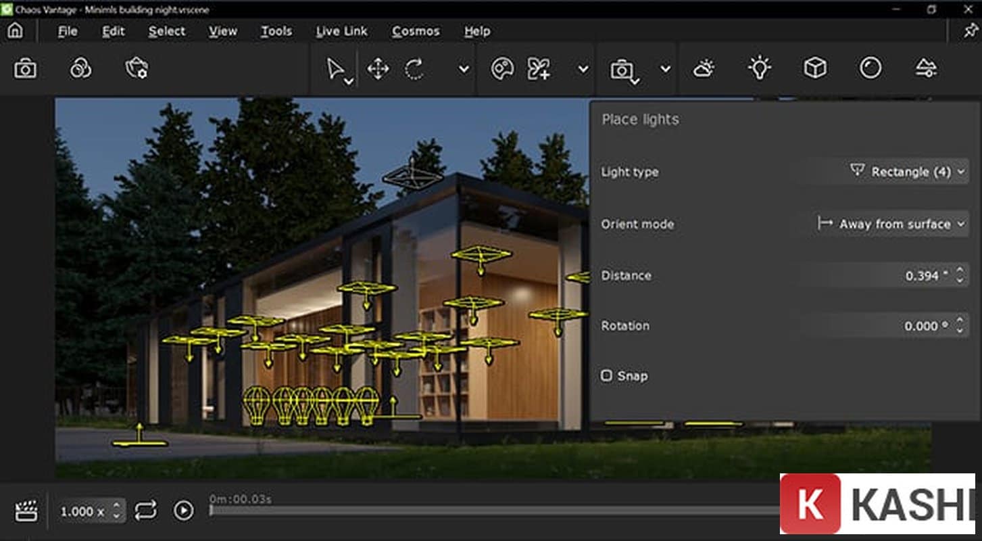The image size is (982, 541).
Task: Open the Live Link menu
Action: [x=341, y=31]
